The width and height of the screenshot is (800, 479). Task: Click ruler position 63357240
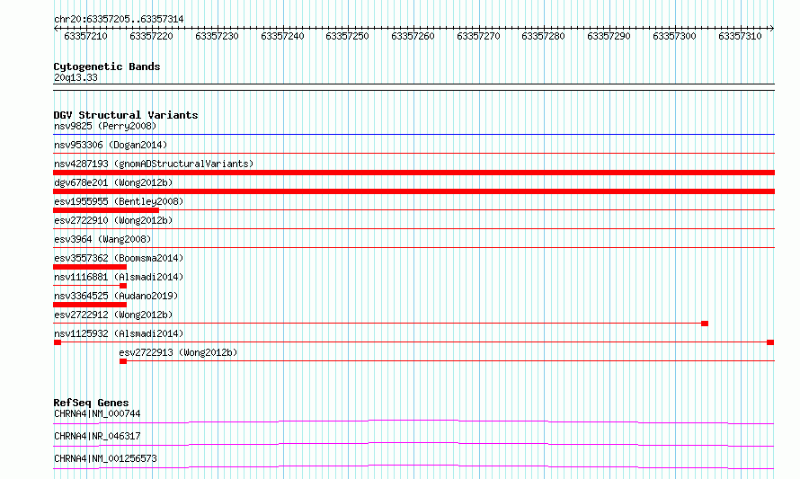click(282, 36)
